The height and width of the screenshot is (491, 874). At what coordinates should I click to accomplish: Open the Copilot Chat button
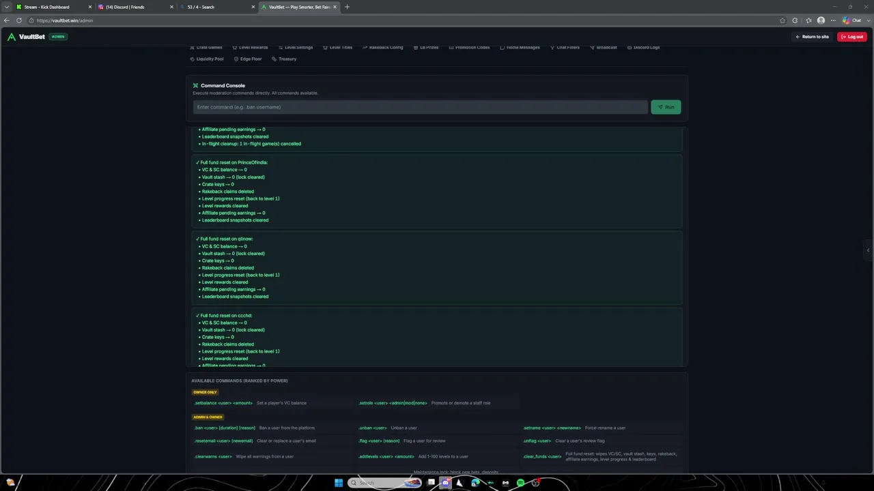click(x=852, y=20)
